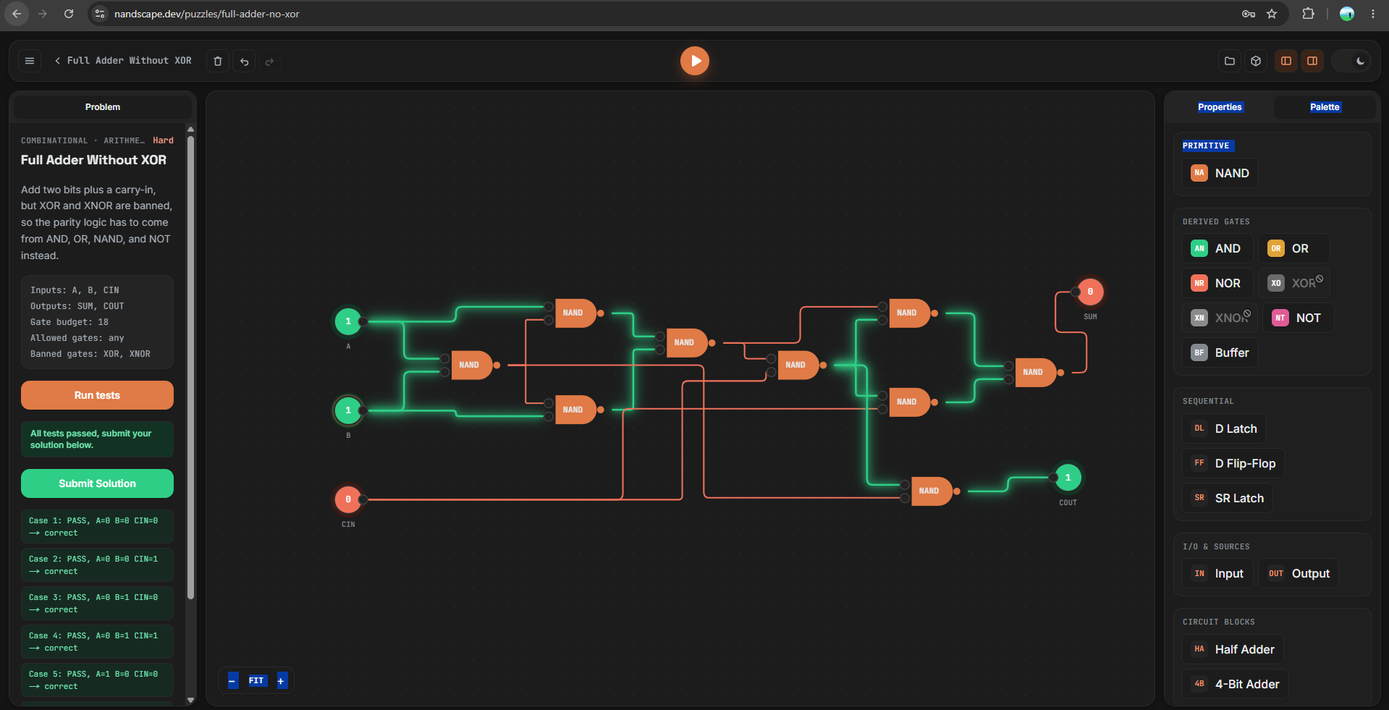Toggle the right panel visibility
The width and height of the screenshot is (1389, 710).
click(1312, 61)
